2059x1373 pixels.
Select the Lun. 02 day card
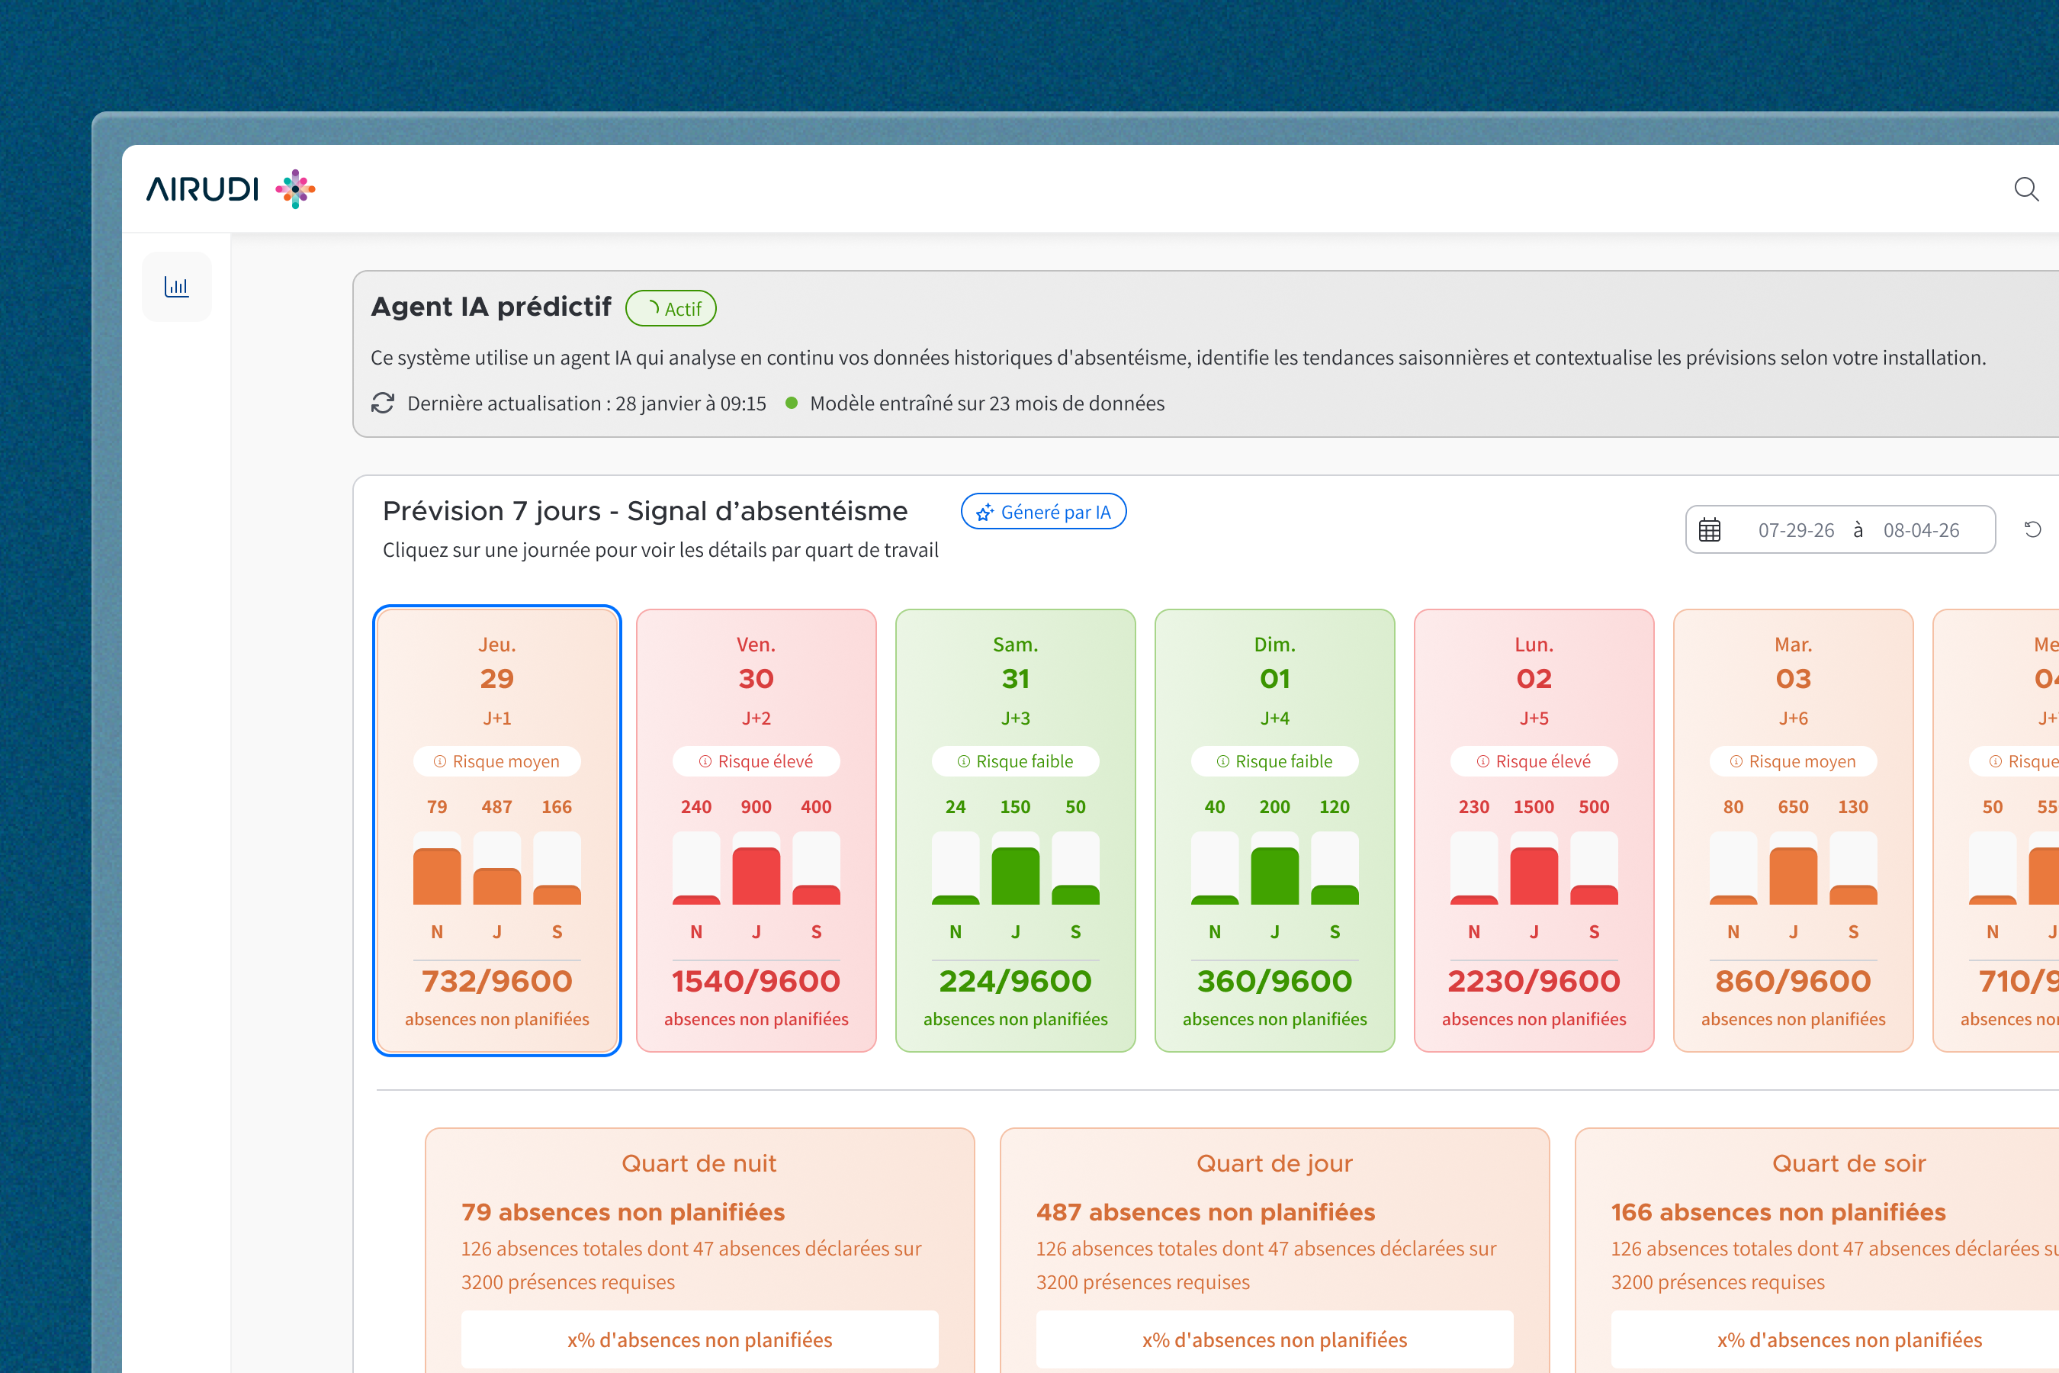pyautogui.click(x=1534, y=830)
